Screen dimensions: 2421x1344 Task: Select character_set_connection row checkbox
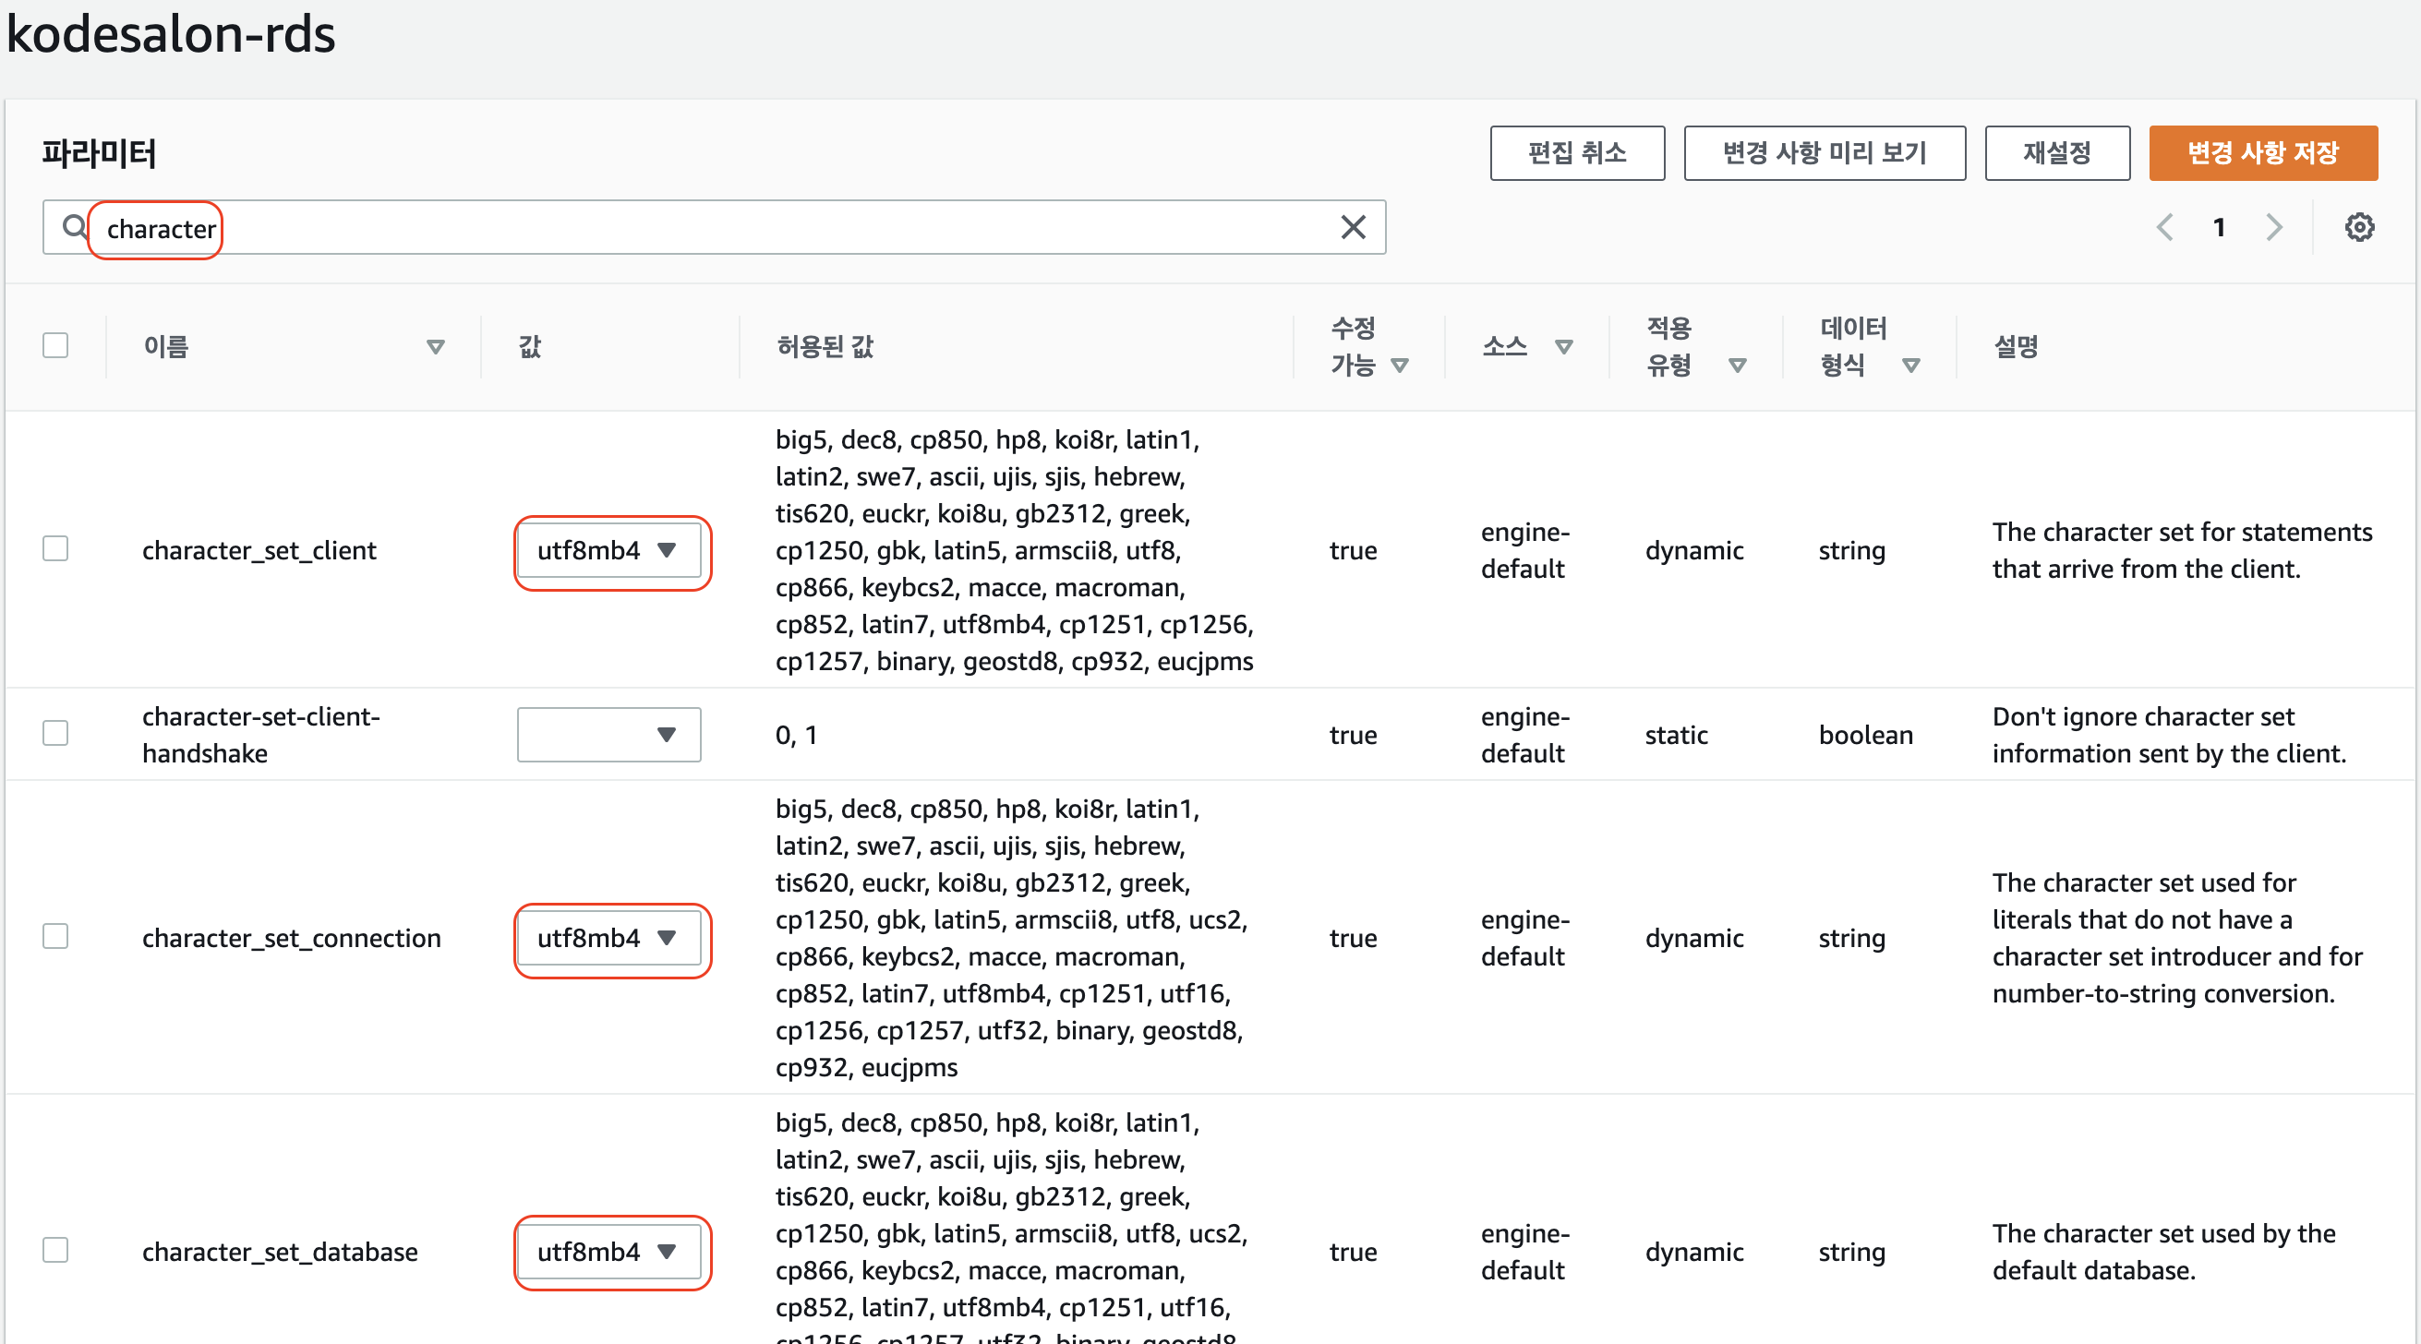[55, 936]
